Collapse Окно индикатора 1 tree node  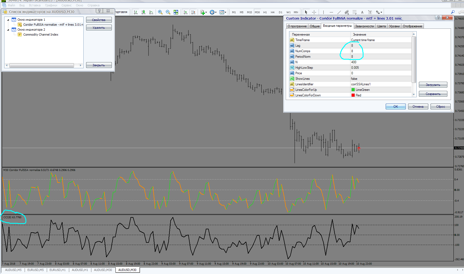(8, 20)
